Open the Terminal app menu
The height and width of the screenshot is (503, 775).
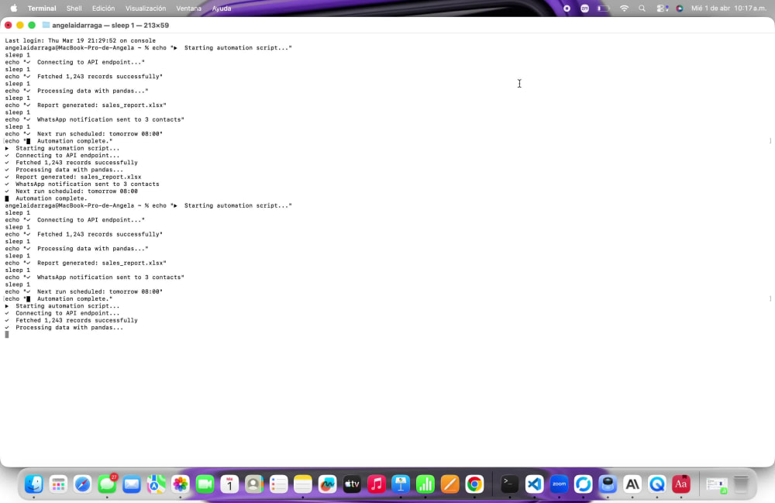coord(42,9)
